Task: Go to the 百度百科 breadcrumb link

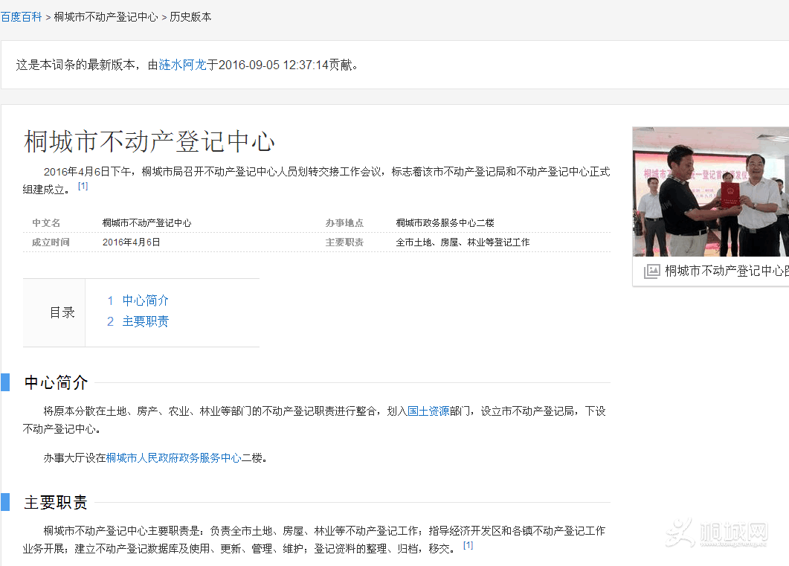Action: click(x=21, y=16)
